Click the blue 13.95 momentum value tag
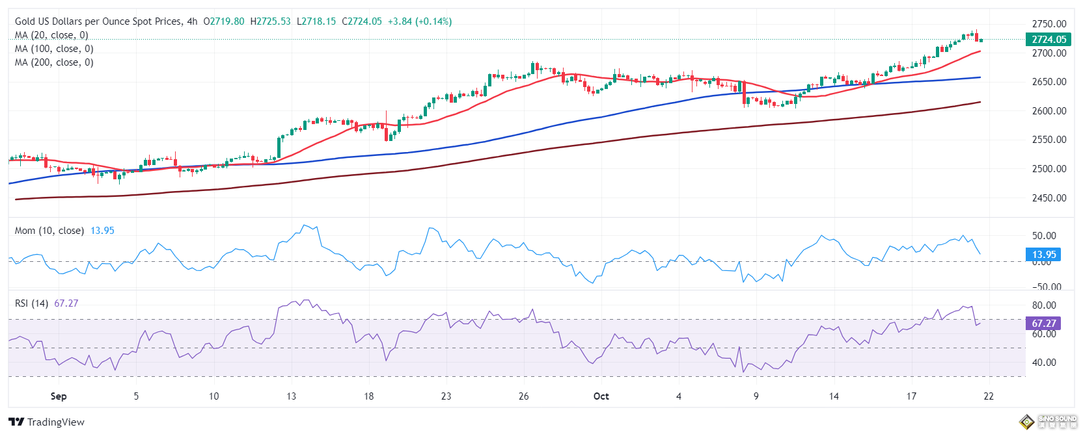 pos(1043,255)
